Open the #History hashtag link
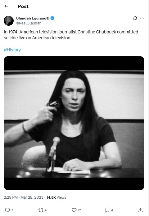 [12, 50]
